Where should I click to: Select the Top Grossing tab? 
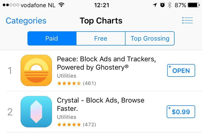[x=150, y=39]
